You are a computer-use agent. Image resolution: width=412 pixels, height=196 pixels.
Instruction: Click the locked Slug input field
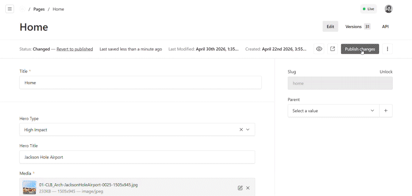tap(340, 83)
